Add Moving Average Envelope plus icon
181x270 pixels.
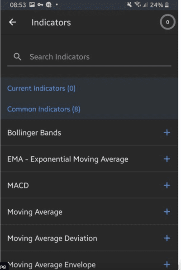coord(167,264)
